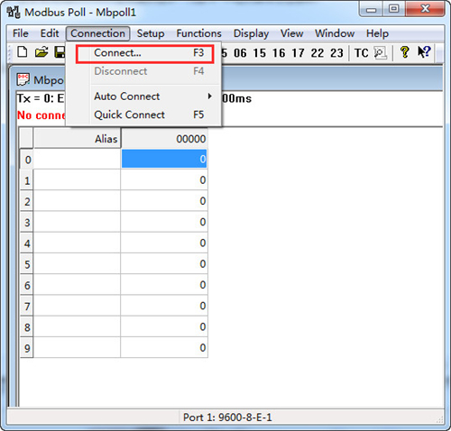451x431 pixels.
Task: Click the TC test center button
Action: click(x=361, y=53)
